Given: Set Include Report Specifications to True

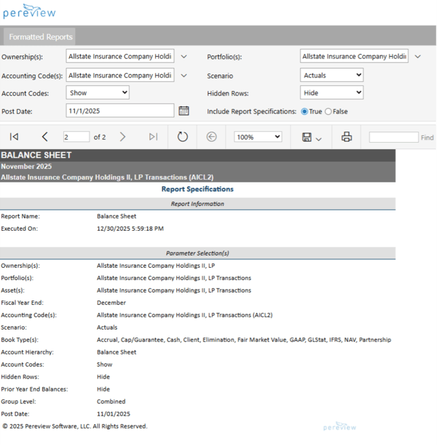Looking at the screenshot, I should click(305, 111).
